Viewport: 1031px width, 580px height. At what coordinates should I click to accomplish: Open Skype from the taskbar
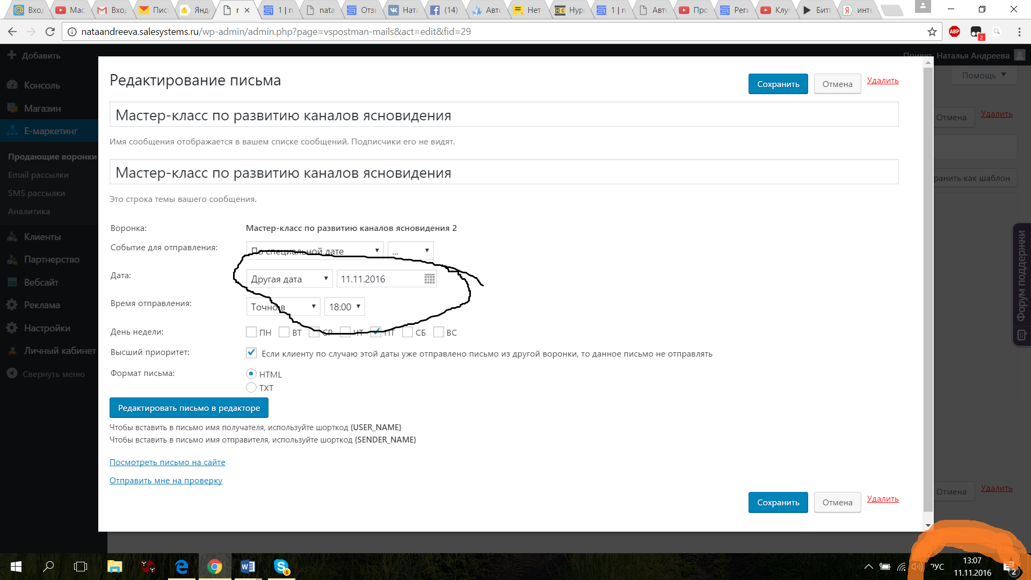tap(281, 567)
